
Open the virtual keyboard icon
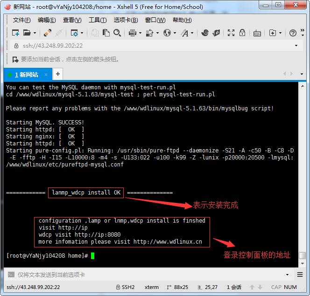(257, 33)
